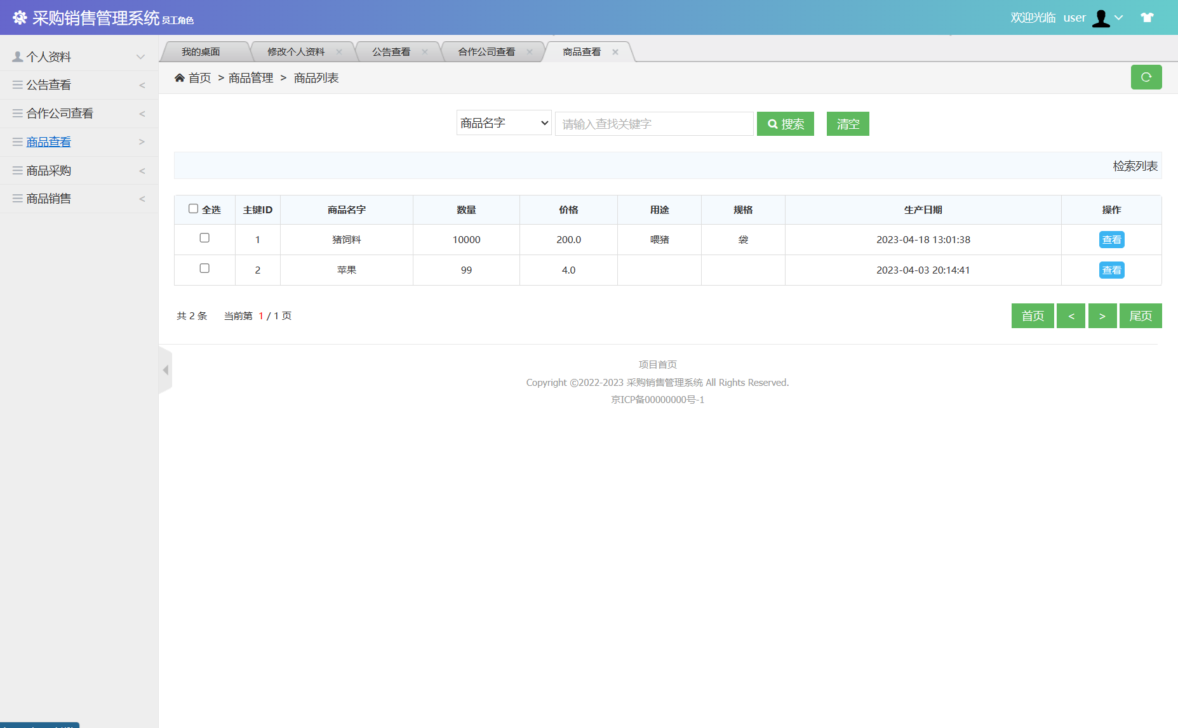Collapse the 个人资料 sidebar section

(x=140, y=56)
